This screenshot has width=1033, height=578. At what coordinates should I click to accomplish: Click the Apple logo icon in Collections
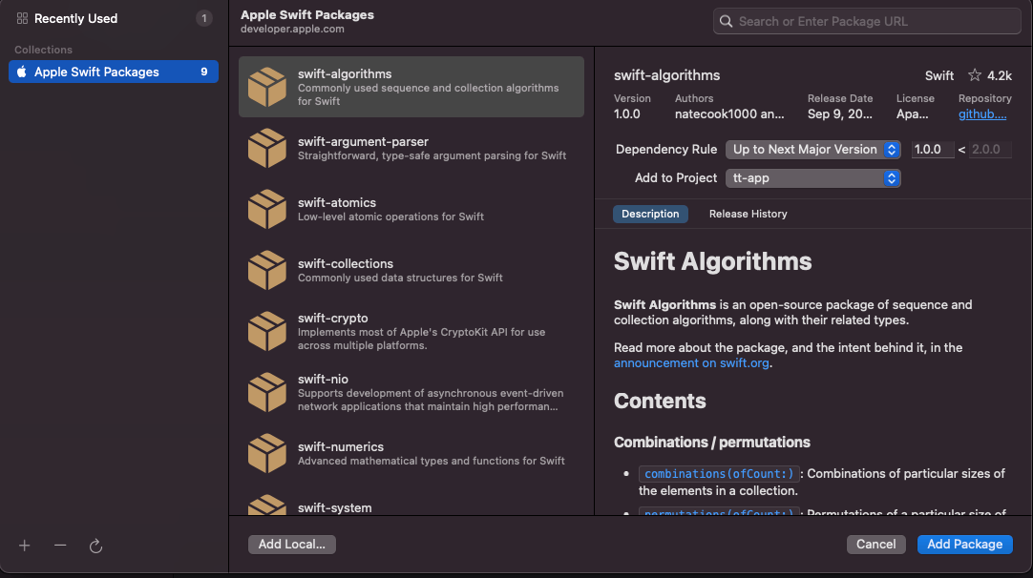pyautogui.click(x=22, y=72)
